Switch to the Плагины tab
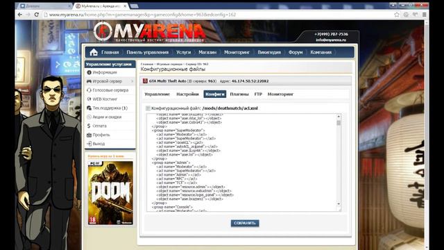 [x=239, y=94]
